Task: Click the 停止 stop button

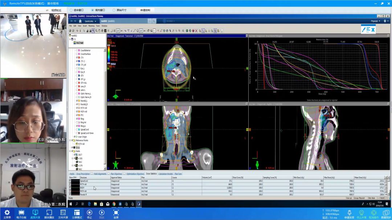Action: [89, 213]
